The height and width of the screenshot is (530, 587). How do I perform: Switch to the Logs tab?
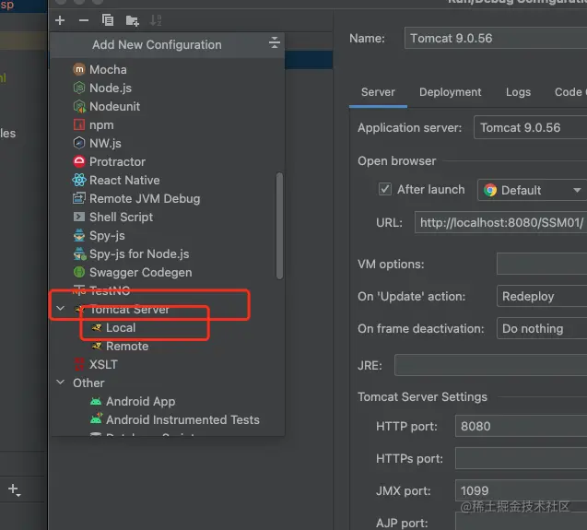click(518, 92)
